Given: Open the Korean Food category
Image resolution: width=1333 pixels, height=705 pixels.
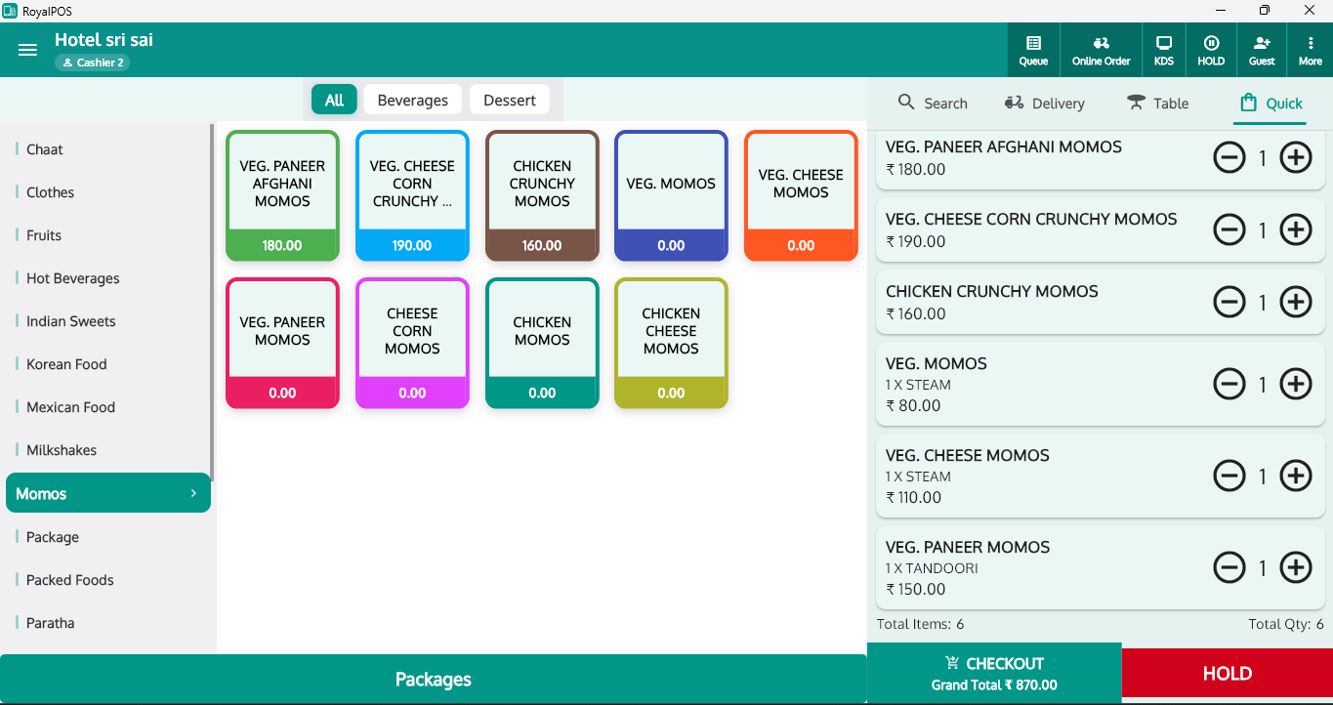Looking at the screenshot, I should pyautogui.click(x=107, y=364).
